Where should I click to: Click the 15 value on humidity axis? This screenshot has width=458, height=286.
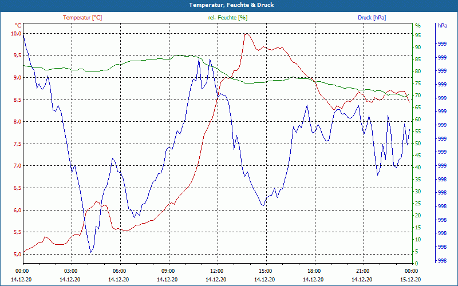pyautogui.click(x=418, y=227)
